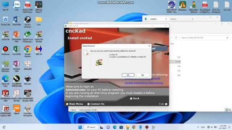
Task: Open the Zalo desktop shortcut
Action: tap(17, 6)
